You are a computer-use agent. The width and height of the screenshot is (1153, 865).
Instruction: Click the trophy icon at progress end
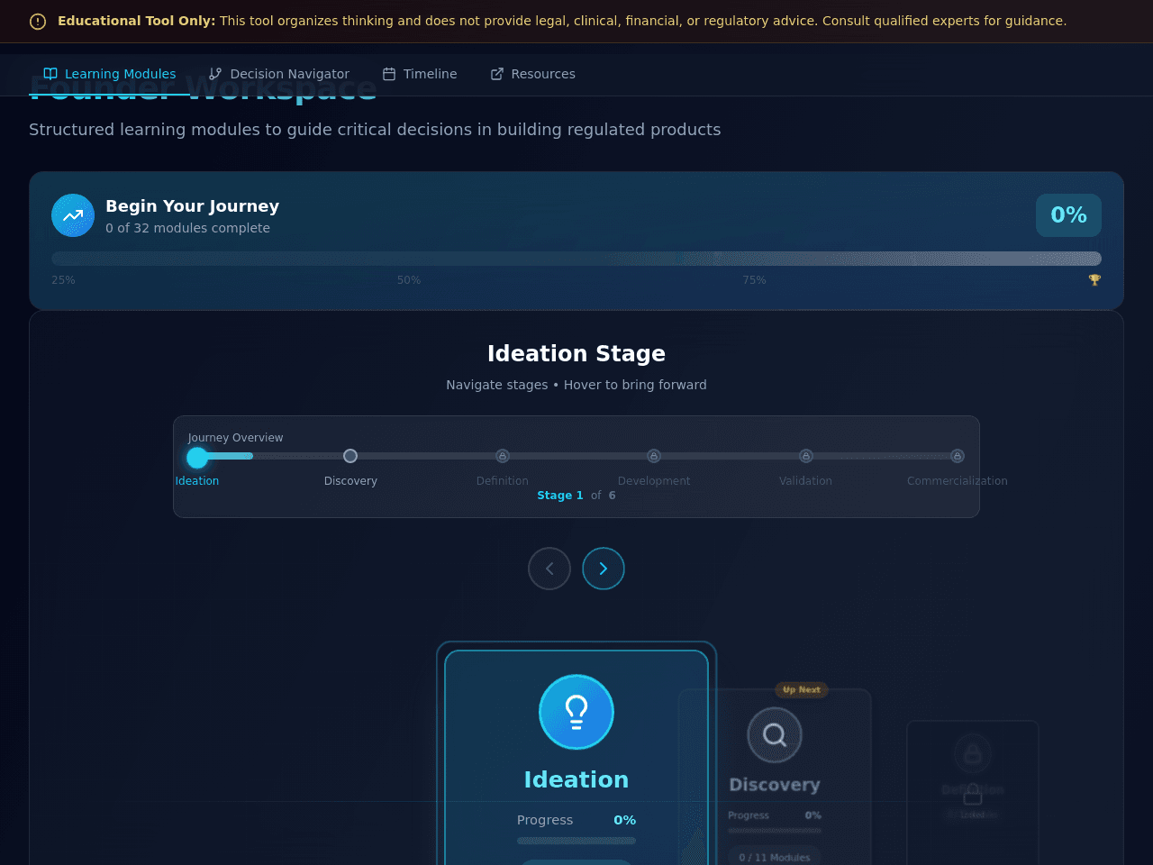point(1094,280)
